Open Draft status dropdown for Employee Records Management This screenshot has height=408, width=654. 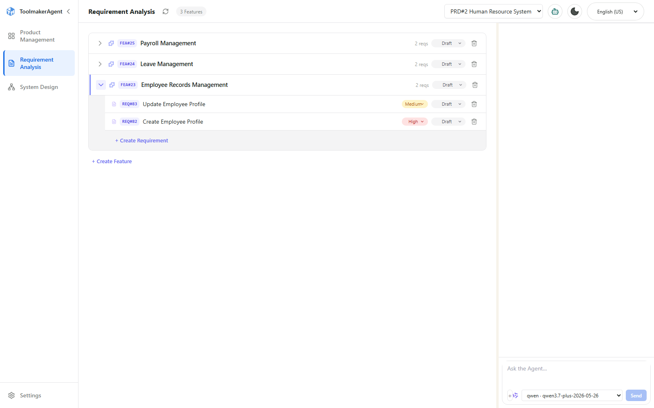(449, 85)
